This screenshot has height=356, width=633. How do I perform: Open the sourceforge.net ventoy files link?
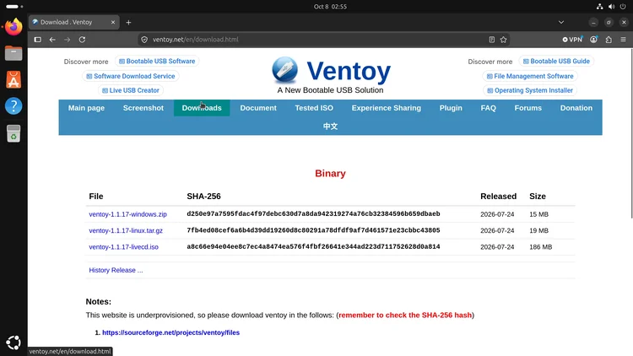tap(170, 332)
